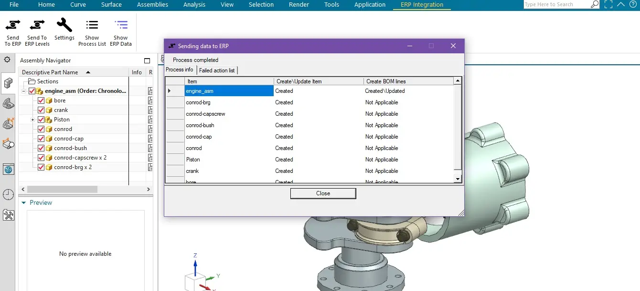Open the Assemblies menu
This screenshot has width=640, height=291.
[x=152, y=5]
